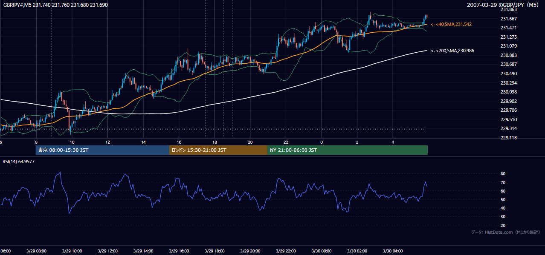Click price level 231.667 on price axis

click(508, 19)
